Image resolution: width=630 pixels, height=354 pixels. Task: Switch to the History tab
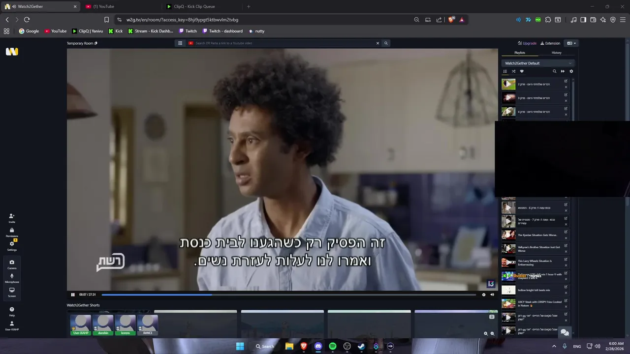click(x=556, y=53)
